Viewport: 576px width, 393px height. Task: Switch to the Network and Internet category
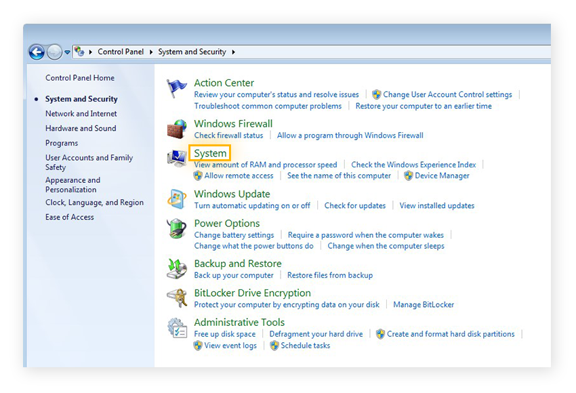point(81,113)
